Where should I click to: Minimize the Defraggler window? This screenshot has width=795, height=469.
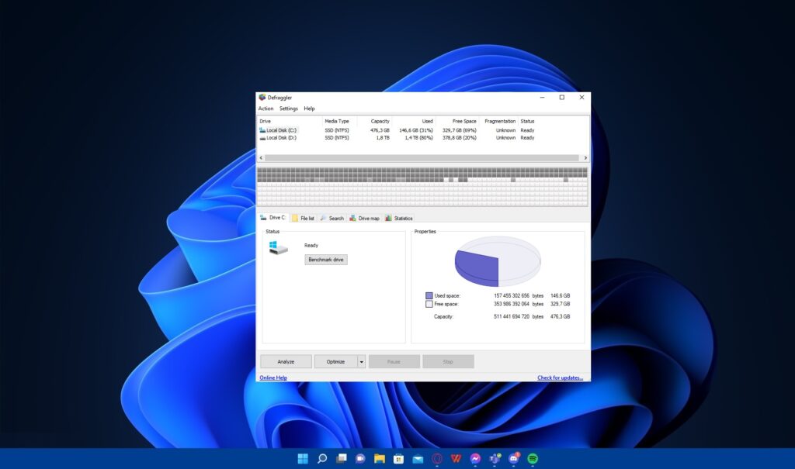point(543,97)
